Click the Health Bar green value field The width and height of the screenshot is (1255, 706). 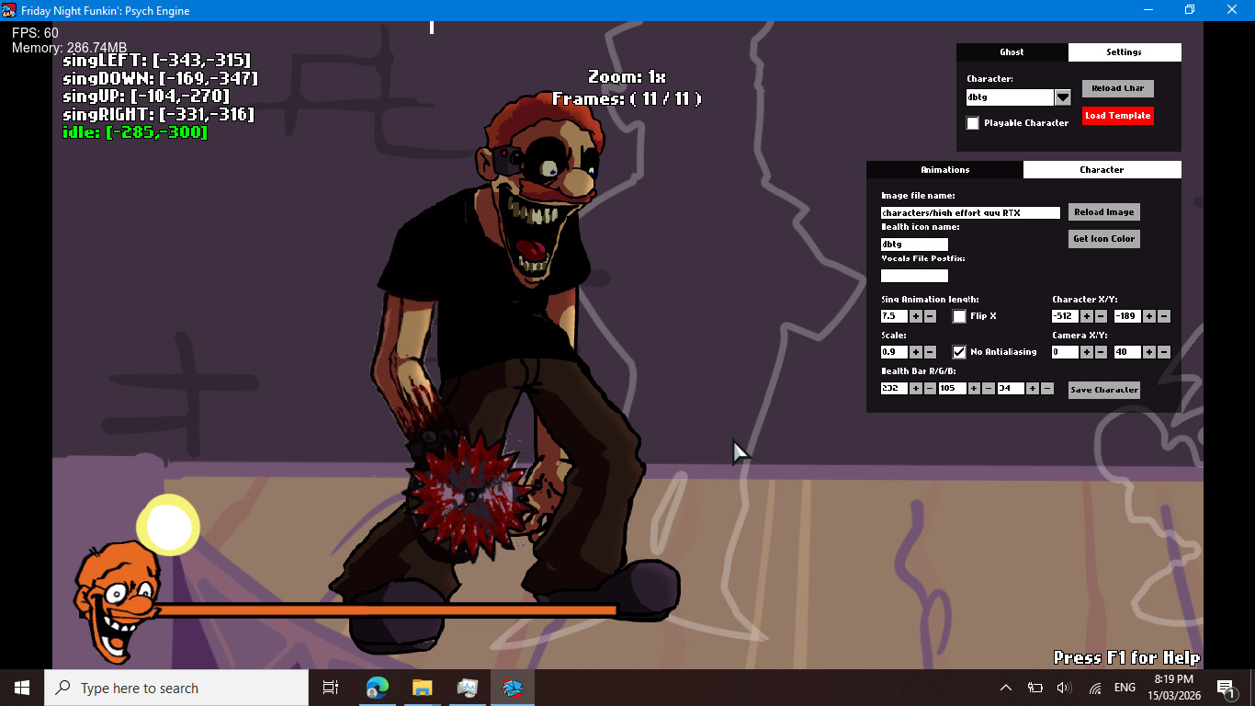(953, 389)
